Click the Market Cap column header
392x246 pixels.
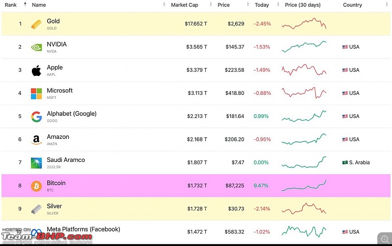click(185, 5)
